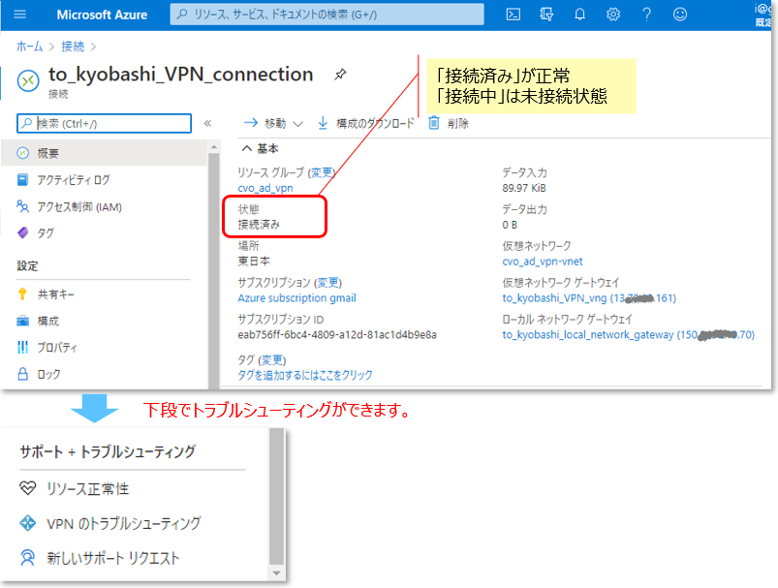The width and height of the screenshot is (778, 588).
Task: Open portal settings gear
Action: pyautogui.click(x=613, y=15)
